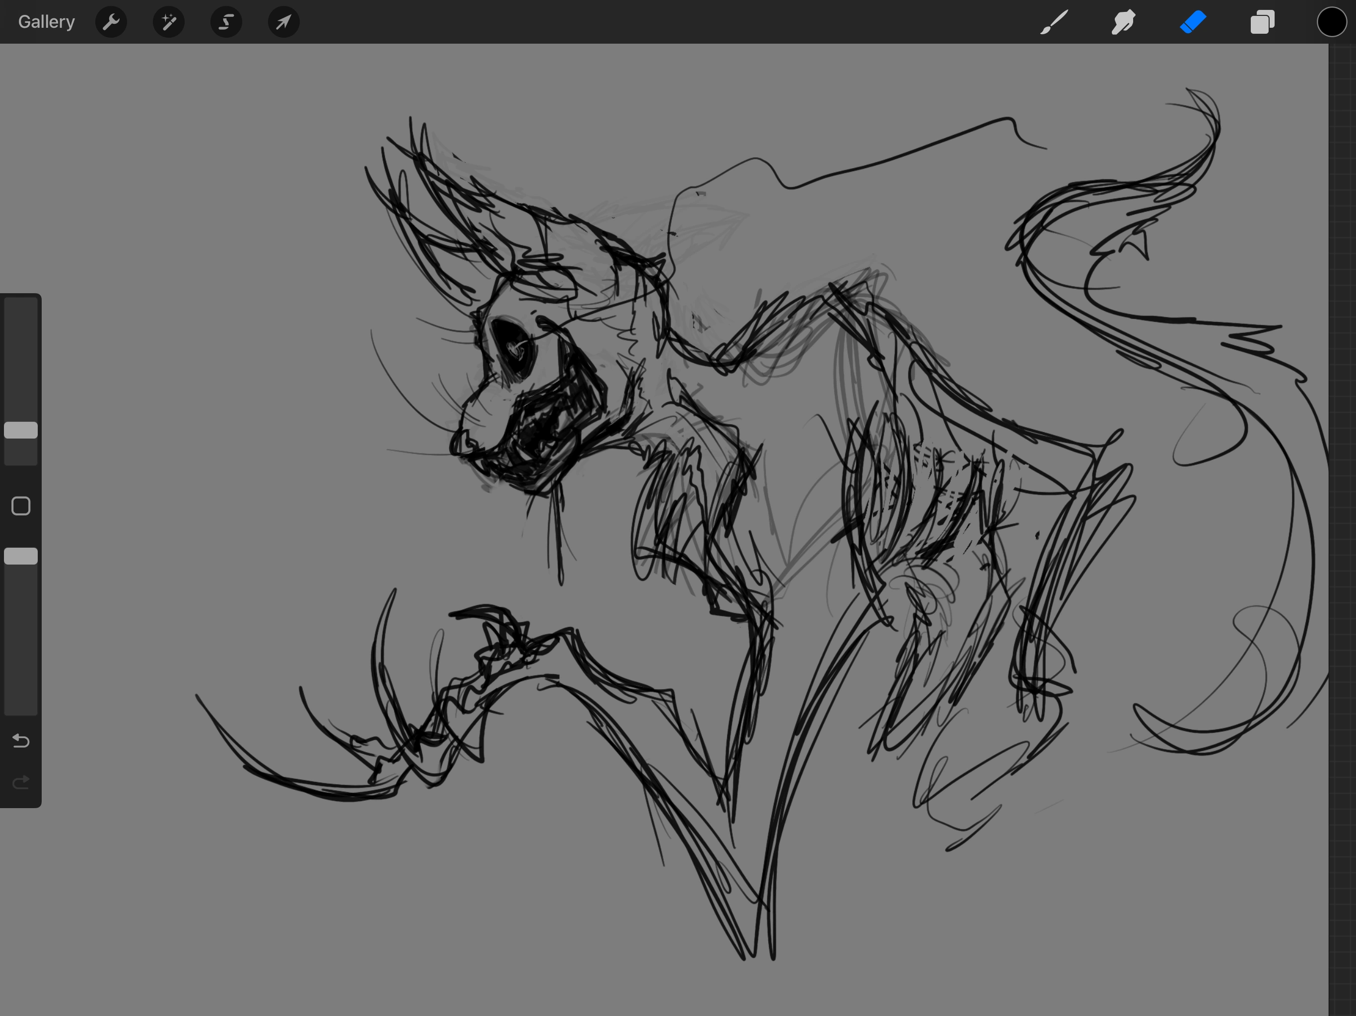Image resolution: width=1356 pixels, height=1016 pixels.
Task: Open the Actions wrench menu
Action: coord(111,22)
